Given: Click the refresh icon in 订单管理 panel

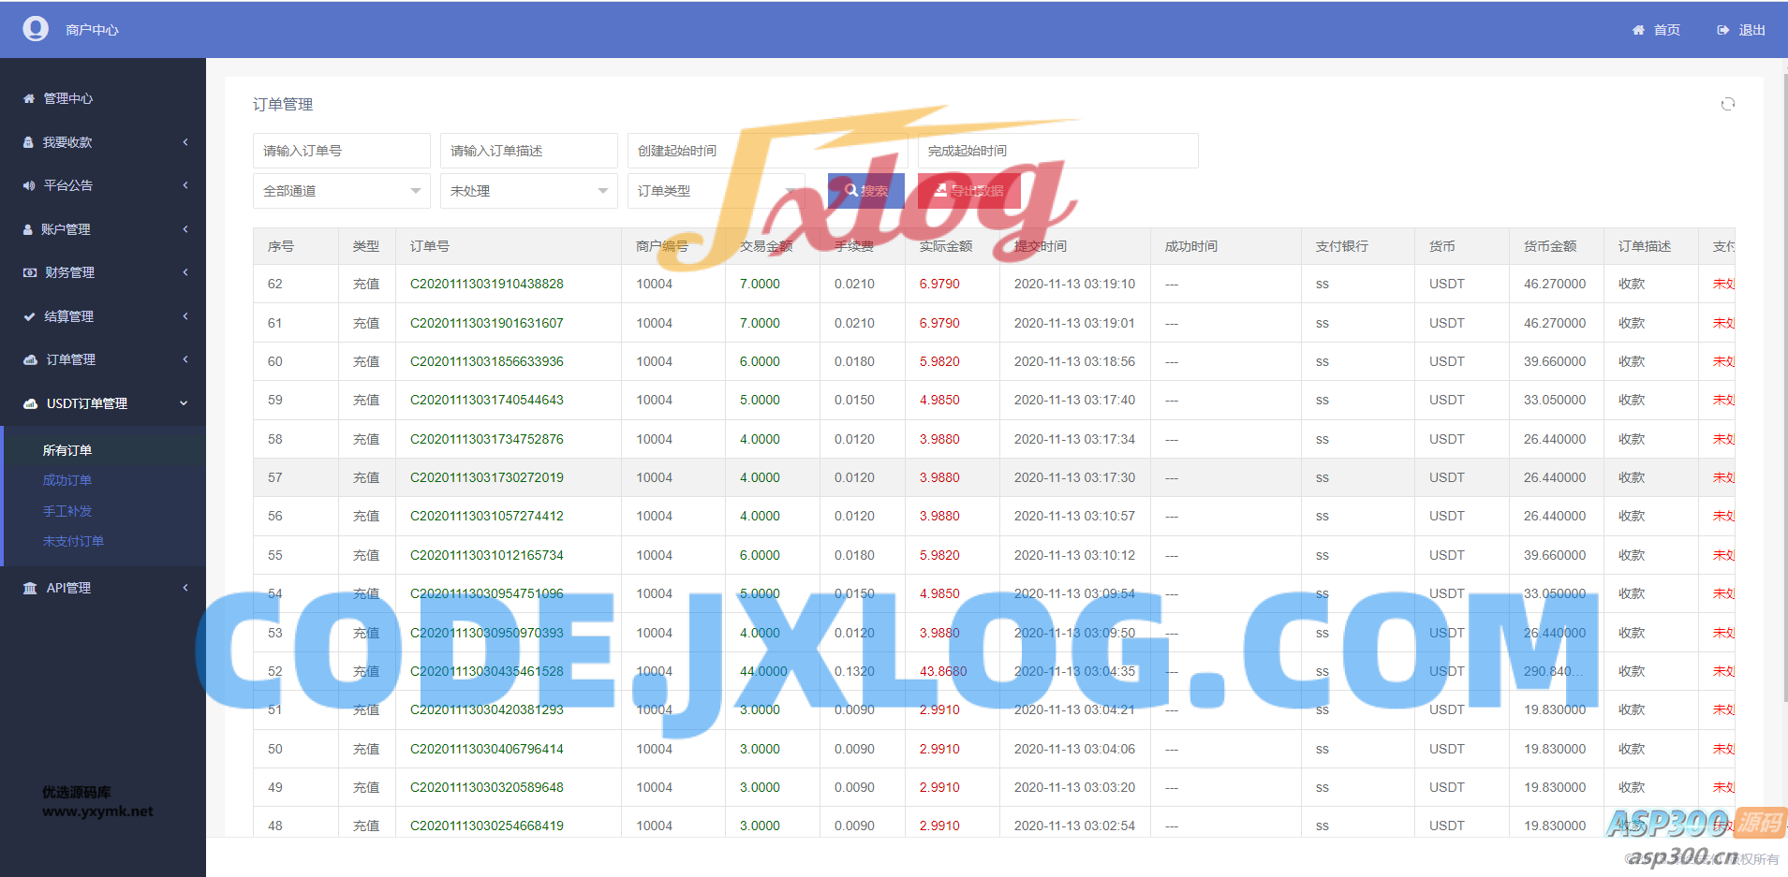Looking at the screenshot, I should pos(1727,104).
